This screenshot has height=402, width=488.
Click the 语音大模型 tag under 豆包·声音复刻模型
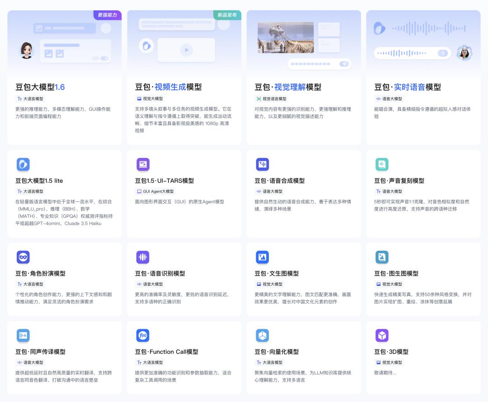click(x=389, y=191)
